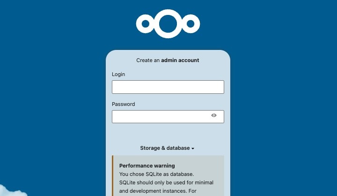Focus the Login input field
The width and height of the screenshot is (337, 196).
[x=168, y=87]
